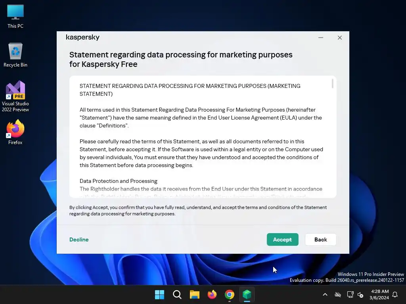This screenshot has height=304, width=406.
Task: Click the Kaspersky logo in title bar
Action: 83,38
